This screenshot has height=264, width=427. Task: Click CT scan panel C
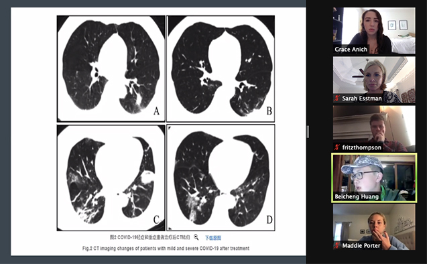pos(111,178)
